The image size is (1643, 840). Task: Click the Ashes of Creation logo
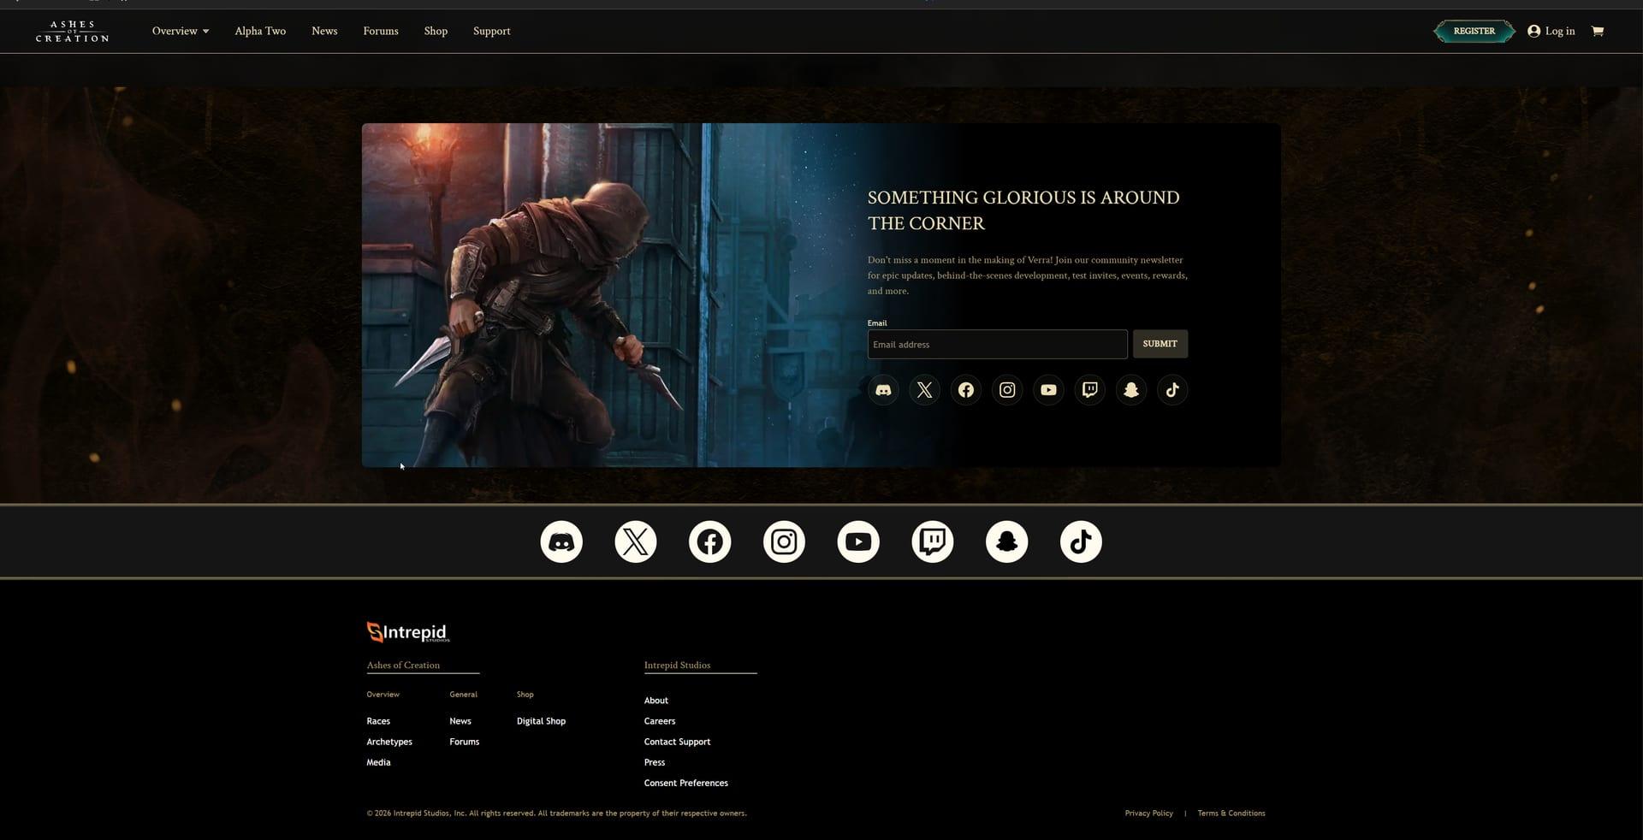point(72,32)
